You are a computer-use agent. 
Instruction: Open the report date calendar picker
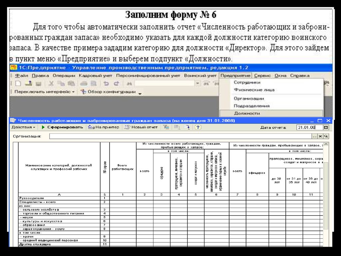coord(326,127)
